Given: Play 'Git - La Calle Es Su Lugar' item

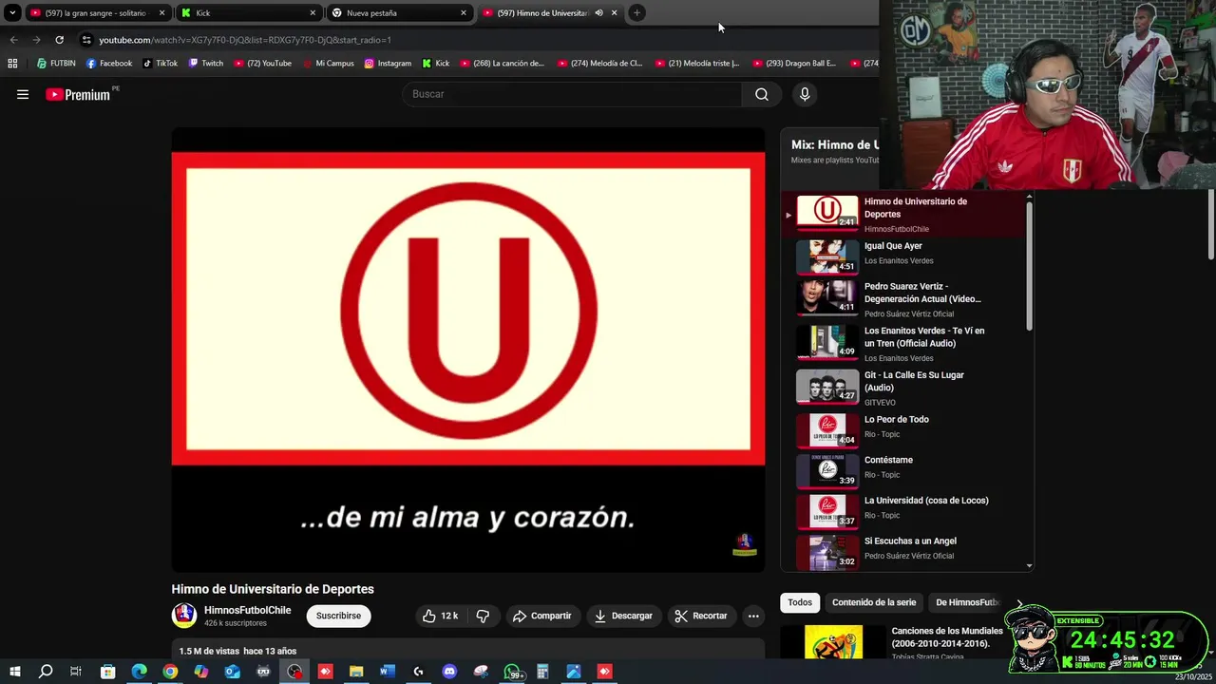Looking at the screenshot, I should (x=902, y=388).
